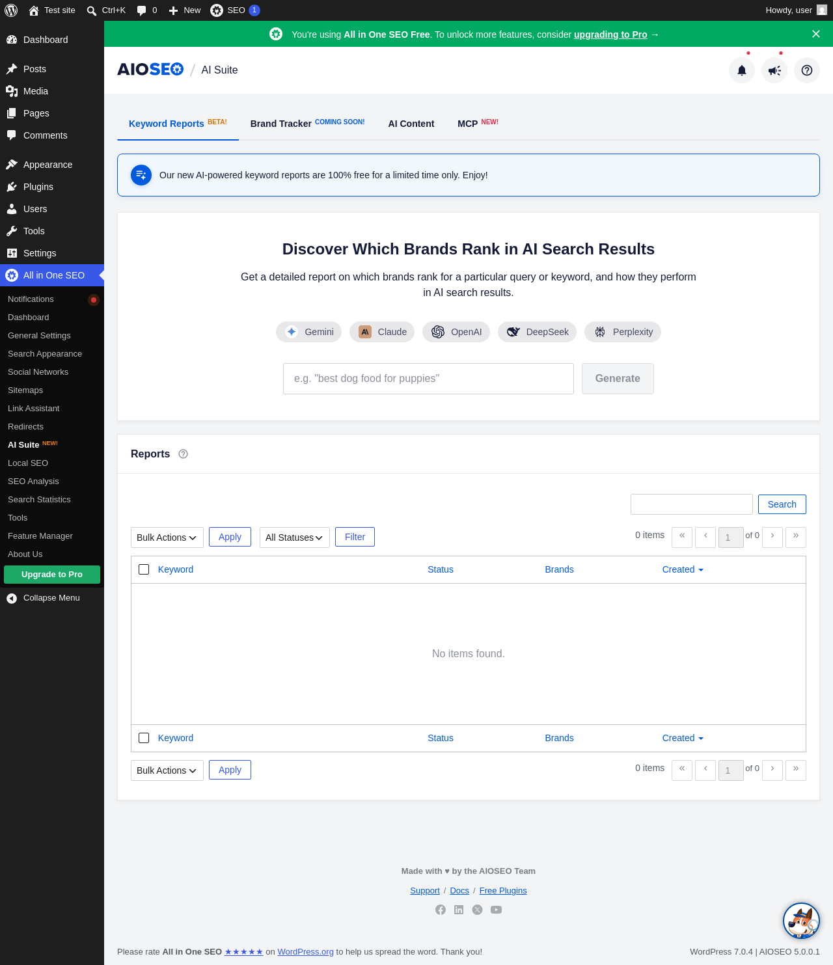Select the DeepSeek chip
The image size is (833, 965).
click(537, 332)
